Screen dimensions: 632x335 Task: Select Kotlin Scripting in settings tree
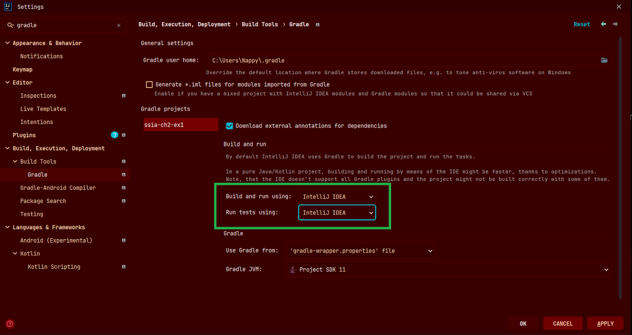(x=54, y=267)
